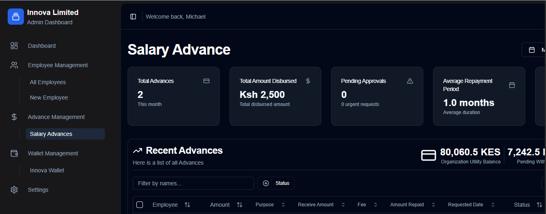Open Purpose column sort options

coord(270,205)
